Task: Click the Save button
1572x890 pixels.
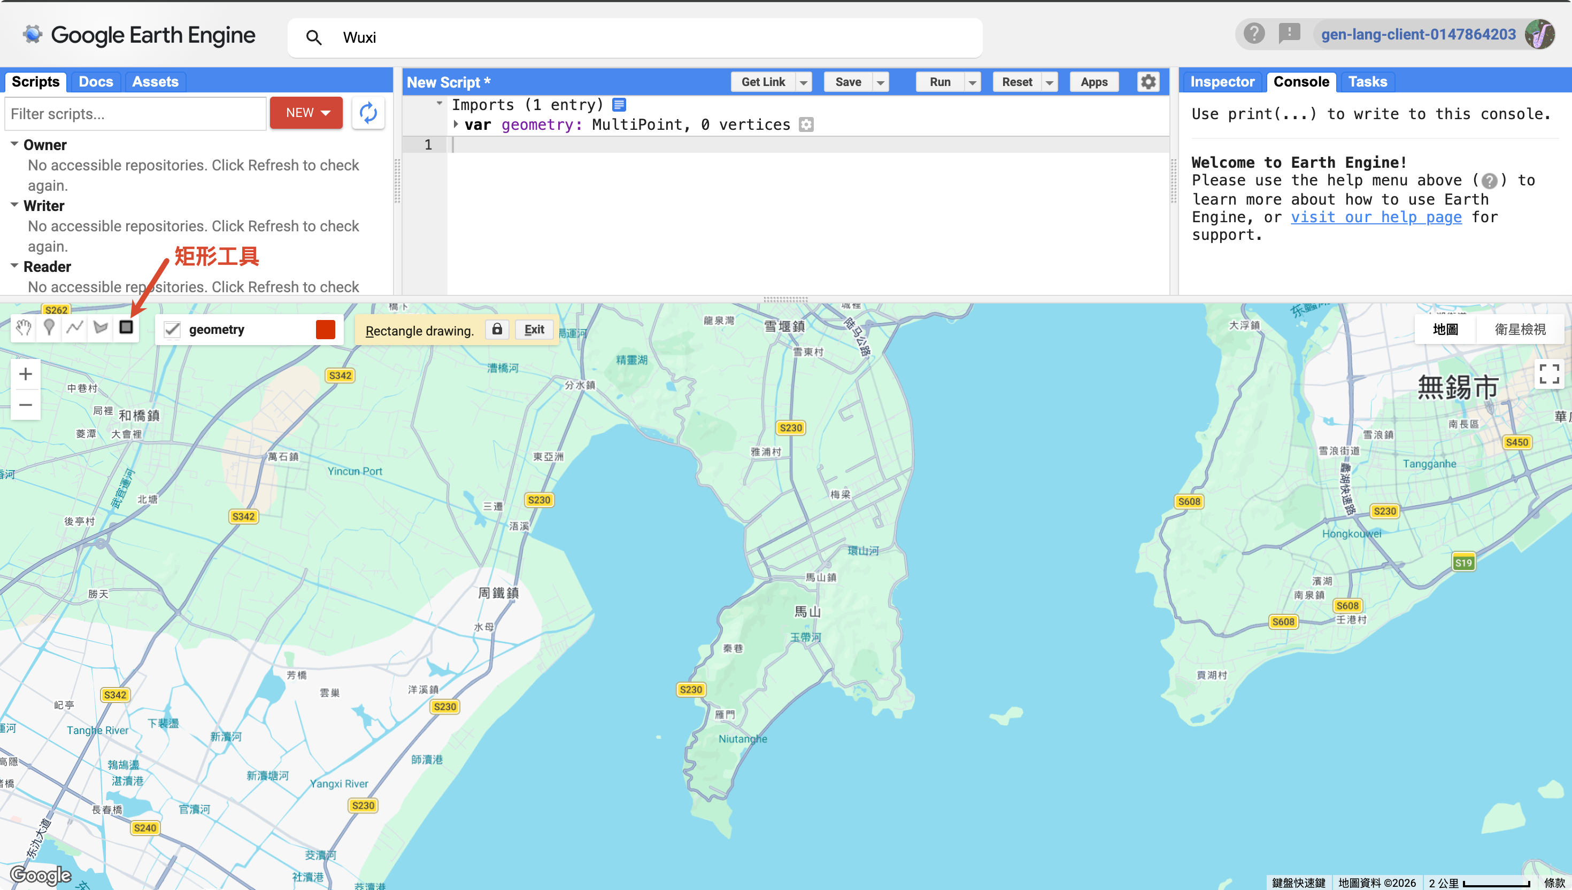Action: click(x=849, y=82)
